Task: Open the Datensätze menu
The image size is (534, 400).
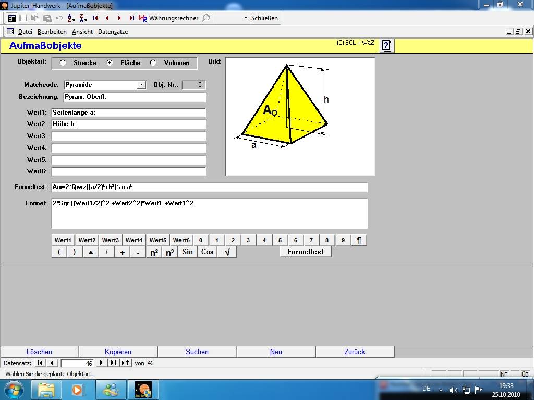Action: coord(113,32)
